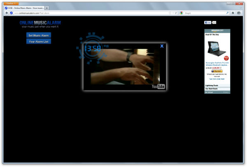Run the search with the magnifier icon
The height and width of the screenshot is (167, 247).
(x=227, y=13)
